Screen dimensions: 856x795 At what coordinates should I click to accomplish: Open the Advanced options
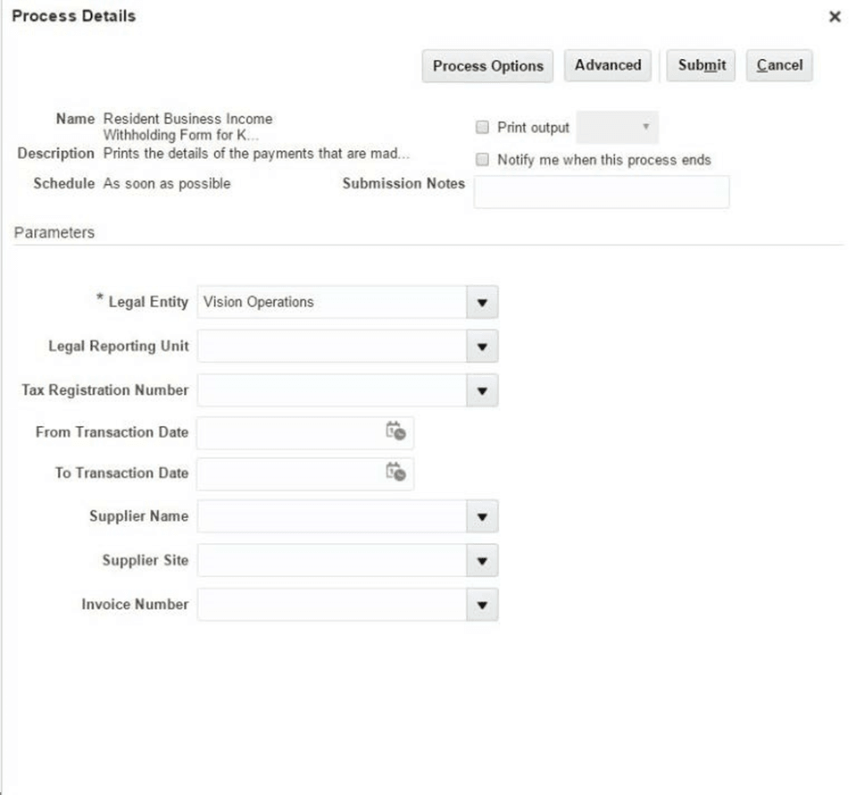click(x=607, y=64)
